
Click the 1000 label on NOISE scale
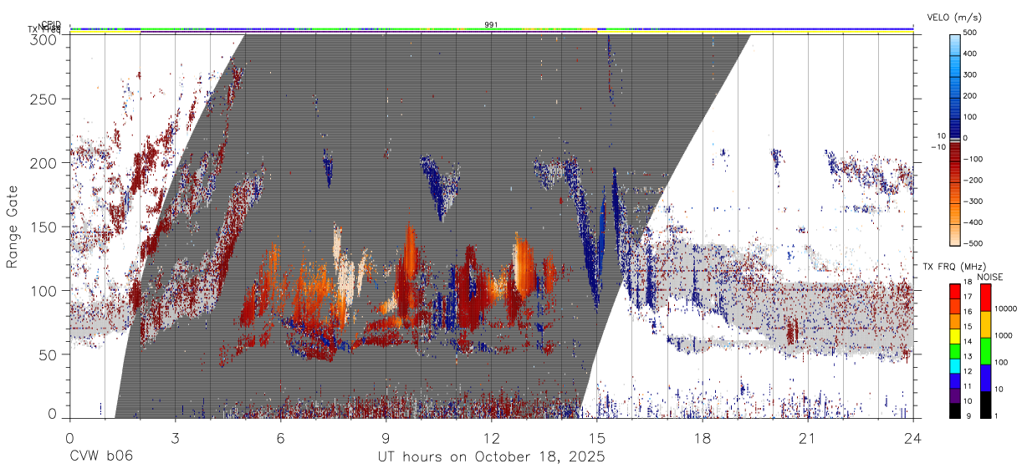pos(1003,336)
